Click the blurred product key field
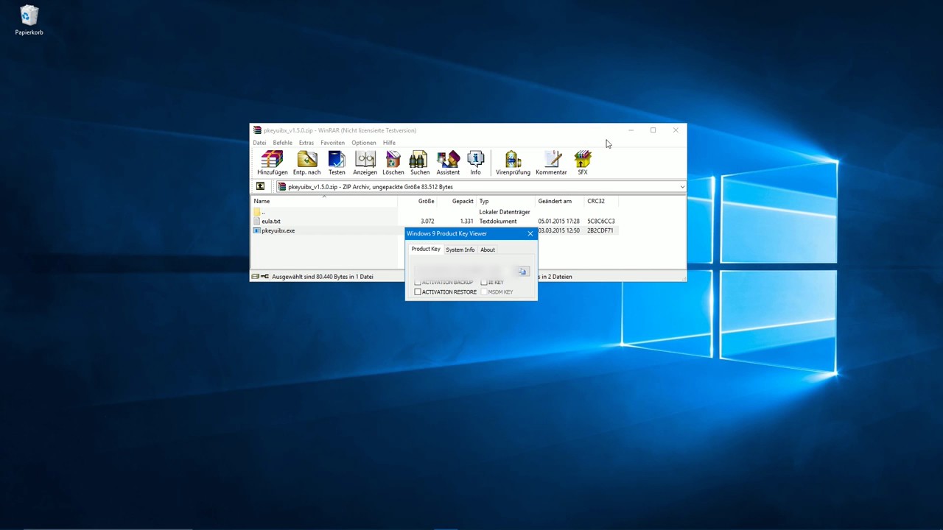This screenshot has width=943, height=530. pos(463,272)
